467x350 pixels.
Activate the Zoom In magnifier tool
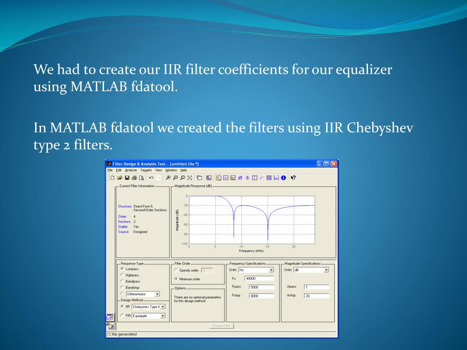(168, 178)
